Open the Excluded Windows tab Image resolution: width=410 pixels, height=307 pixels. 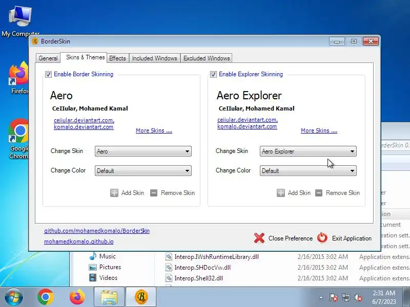[x=207, y=58]
